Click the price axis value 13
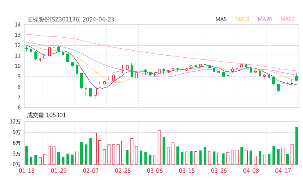This screenshot has height=180, width=303. pos(18,35)
